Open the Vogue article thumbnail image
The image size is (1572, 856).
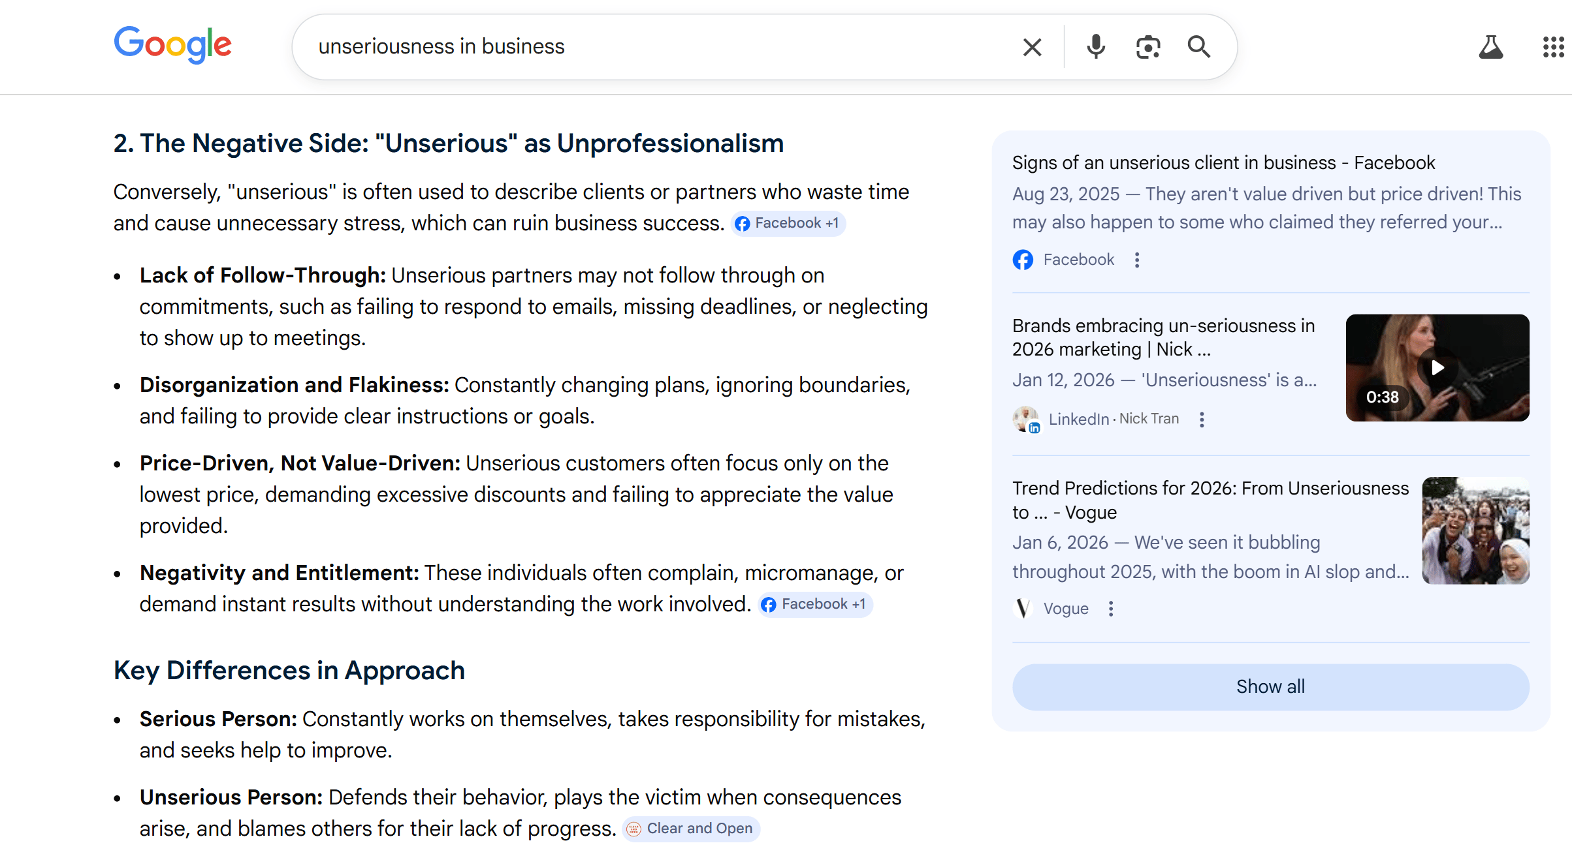1475,530
